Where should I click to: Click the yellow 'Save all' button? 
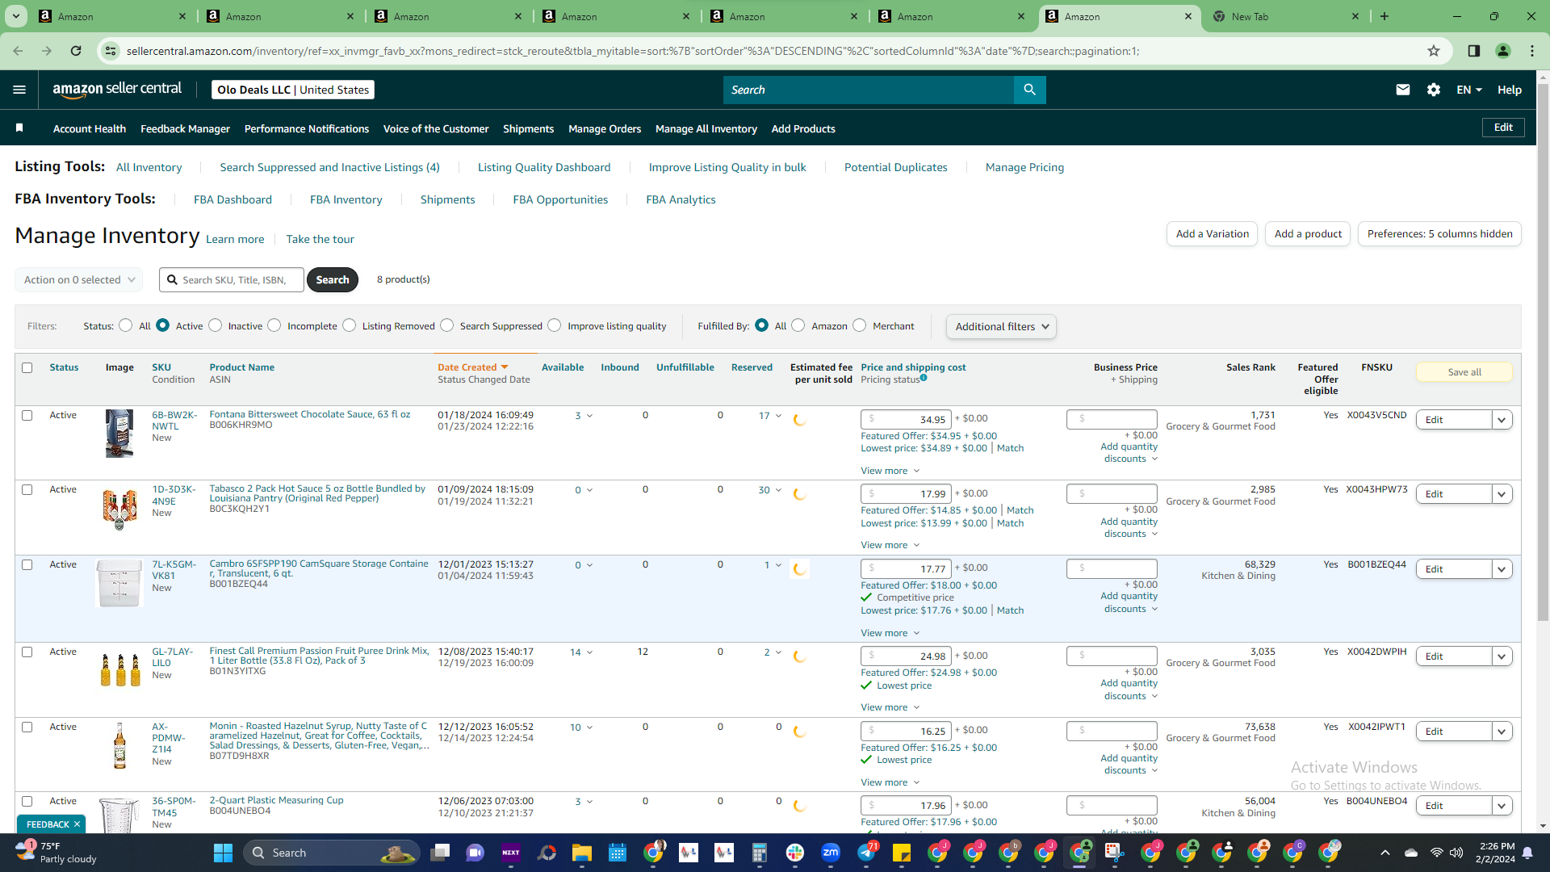1464,372
